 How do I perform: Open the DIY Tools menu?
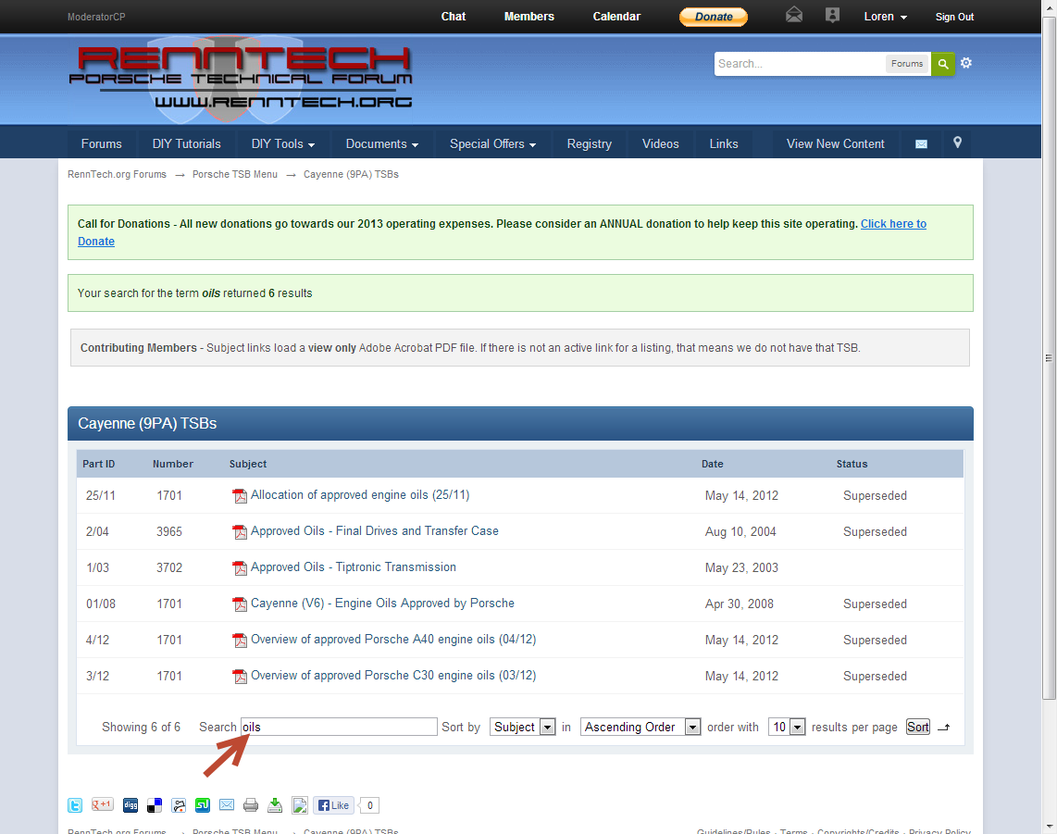click(283, 143)
